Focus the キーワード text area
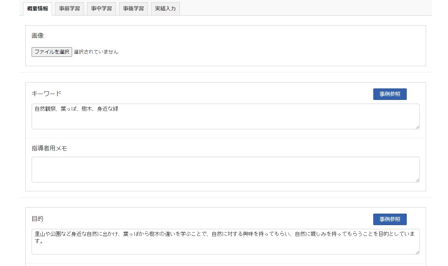 (x=226, y=116)
